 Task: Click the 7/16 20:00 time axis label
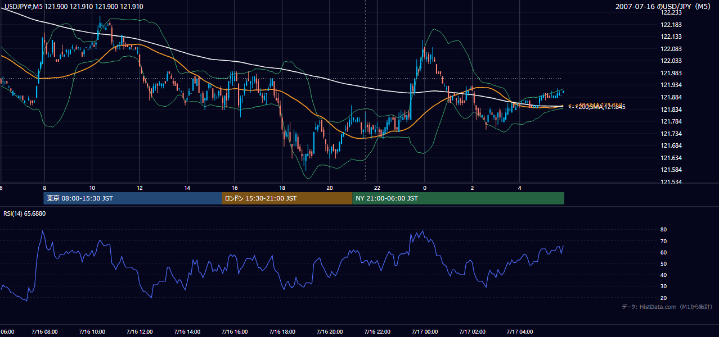[x=329, y=332]
